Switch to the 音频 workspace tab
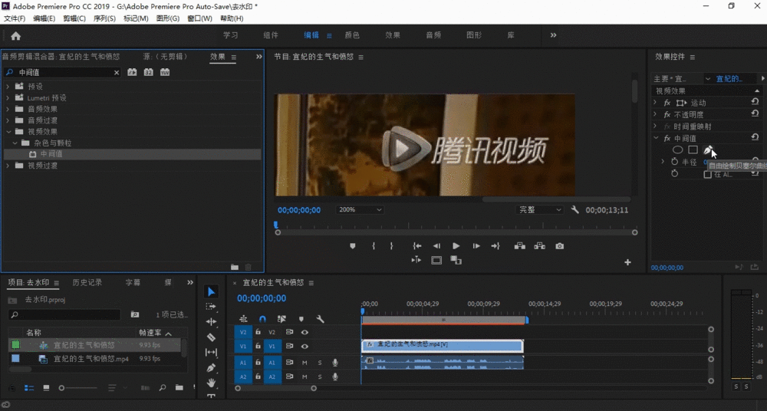Viewport: 767px width, 411px height. [x=433, y=35]
